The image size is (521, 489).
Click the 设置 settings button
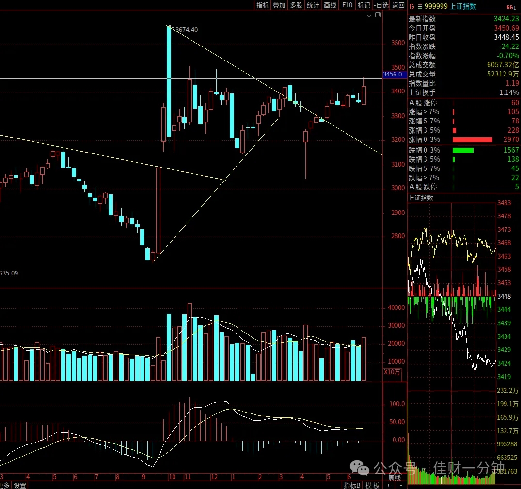tap(19, 485)
